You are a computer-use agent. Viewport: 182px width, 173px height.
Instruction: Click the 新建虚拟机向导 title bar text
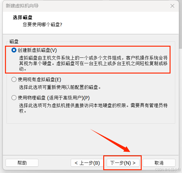coord(22,6)
